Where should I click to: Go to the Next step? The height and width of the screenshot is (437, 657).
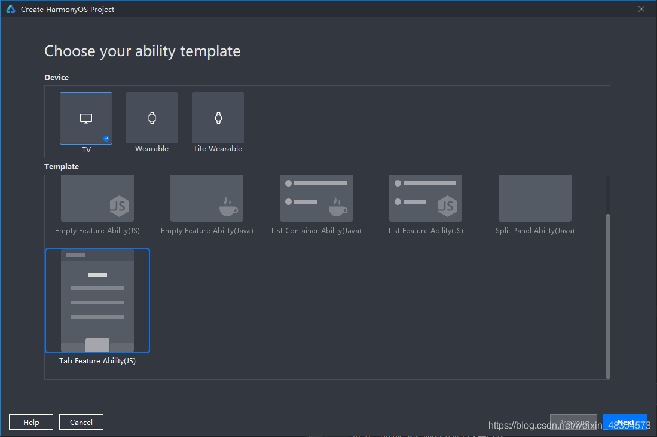(625, 422)
